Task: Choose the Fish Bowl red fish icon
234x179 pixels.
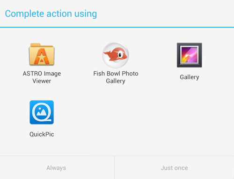Action: click(x=116, y=55)
